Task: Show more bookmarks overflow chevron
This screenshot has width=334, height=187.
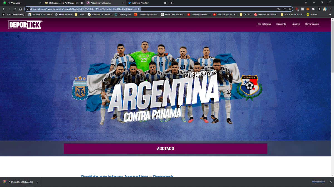Action: (330, 14)
